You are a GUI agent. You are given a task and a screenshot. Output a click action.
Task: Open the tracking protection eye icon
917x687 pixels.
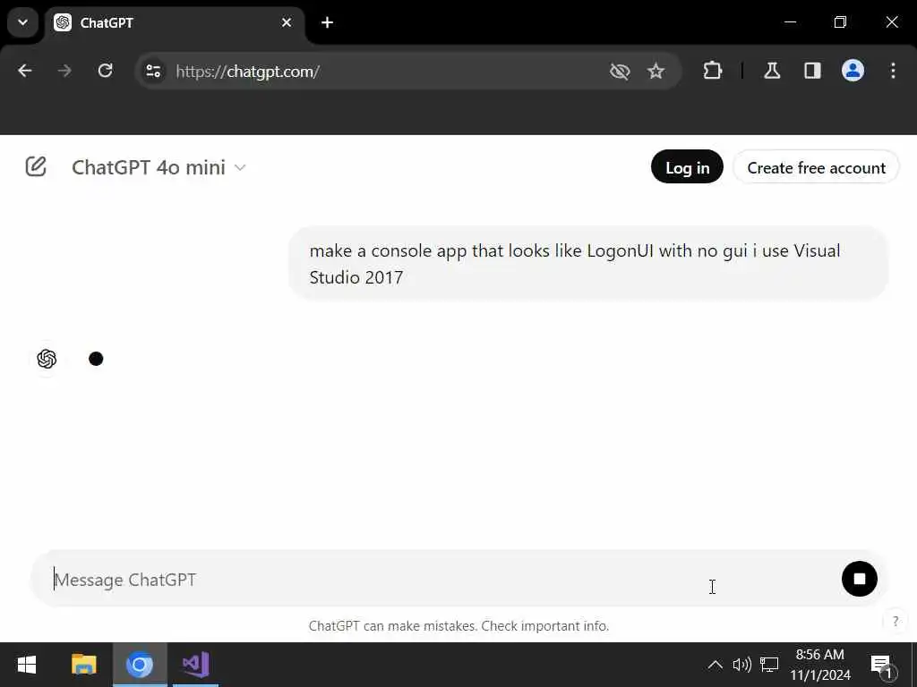[x=620, y=72]
